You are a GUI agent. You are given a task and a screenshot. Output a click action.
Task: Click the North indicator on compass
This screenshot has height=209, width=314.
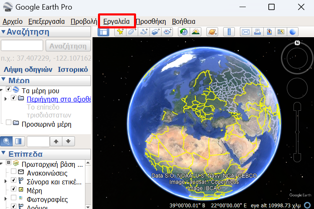click(297, 43)
